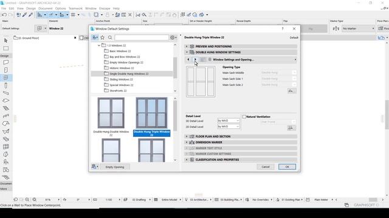Image resolution: width=389 pixels, height=218 pixels.
Task: Click the folder view icon in dialog
Action: click(x=95, y=38)
